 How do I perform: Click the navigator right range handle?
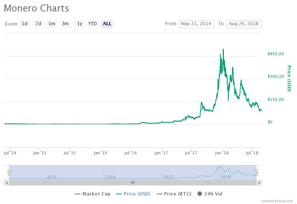coord(256,172)
